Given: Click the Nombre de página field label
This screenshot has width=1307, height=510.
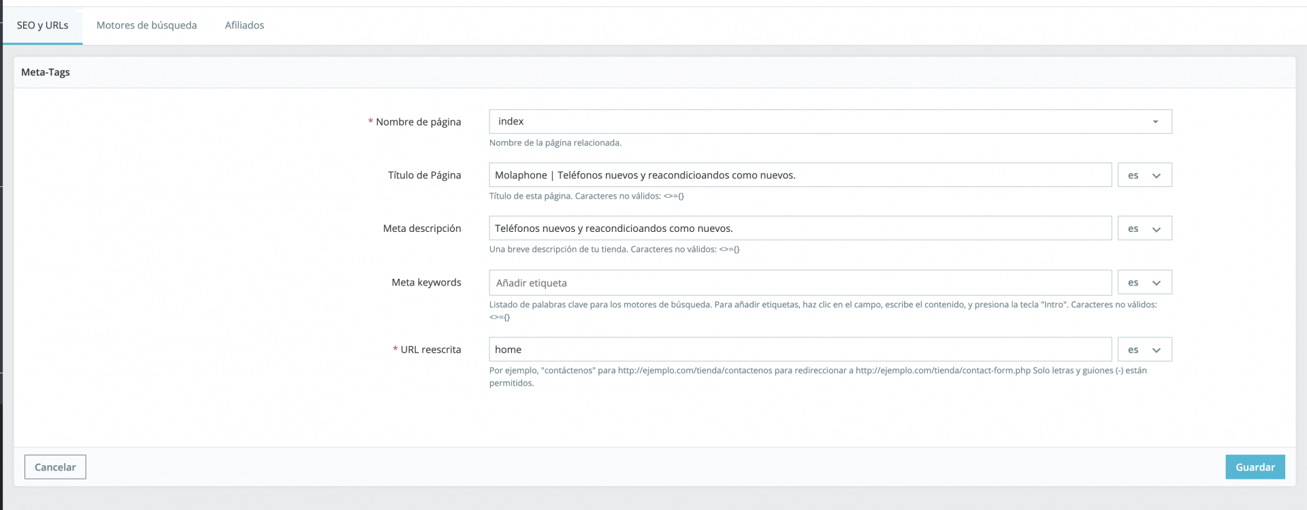Looking at the screenshot, I should (x=418, y=122).
